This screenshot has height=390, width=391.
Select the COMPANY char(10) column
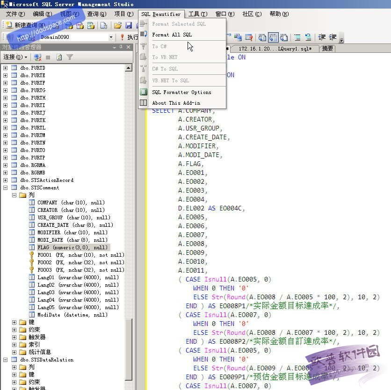coord(71,202)
